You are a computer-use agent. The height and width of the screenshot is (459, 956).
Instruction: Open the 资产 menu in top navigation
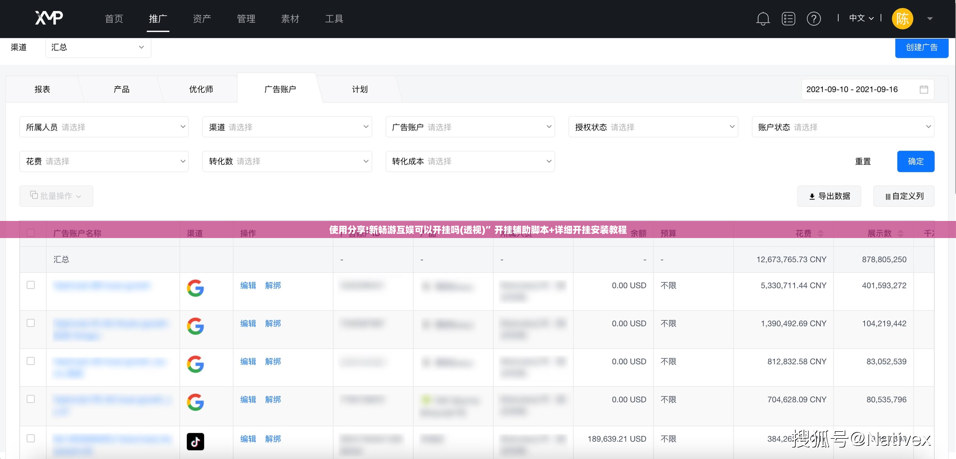pos(202,19)
